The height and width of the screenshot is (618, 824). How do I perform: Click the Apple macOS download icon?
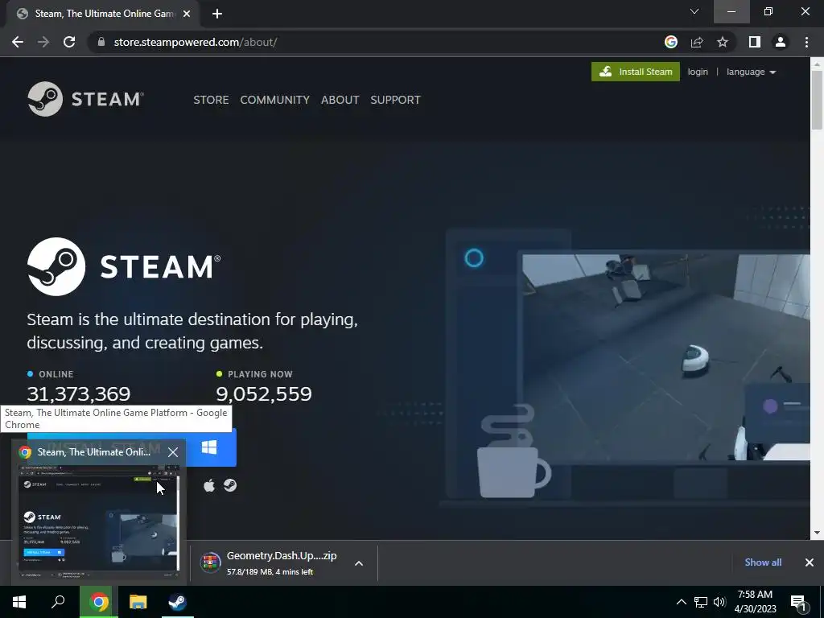209,485
